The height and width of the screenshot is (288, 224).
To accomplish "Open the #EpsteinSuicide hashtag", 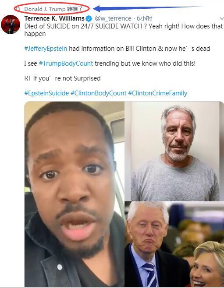I will pos(46,93).
